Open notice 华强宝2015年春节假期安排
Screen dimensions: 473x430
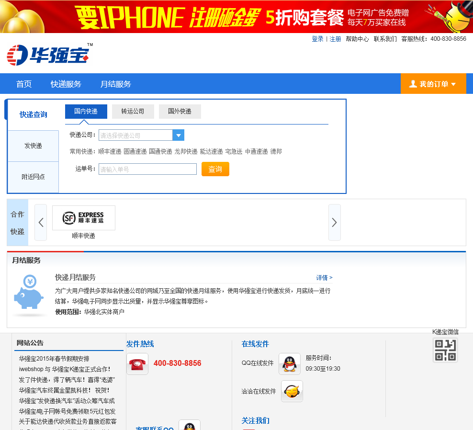tap(54, 359)
